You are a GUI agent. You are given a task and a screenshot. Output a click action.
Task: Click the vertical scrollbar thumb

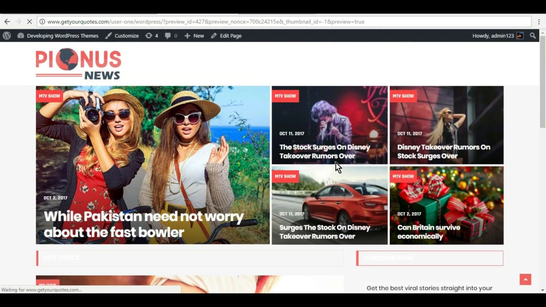point(543,82)
